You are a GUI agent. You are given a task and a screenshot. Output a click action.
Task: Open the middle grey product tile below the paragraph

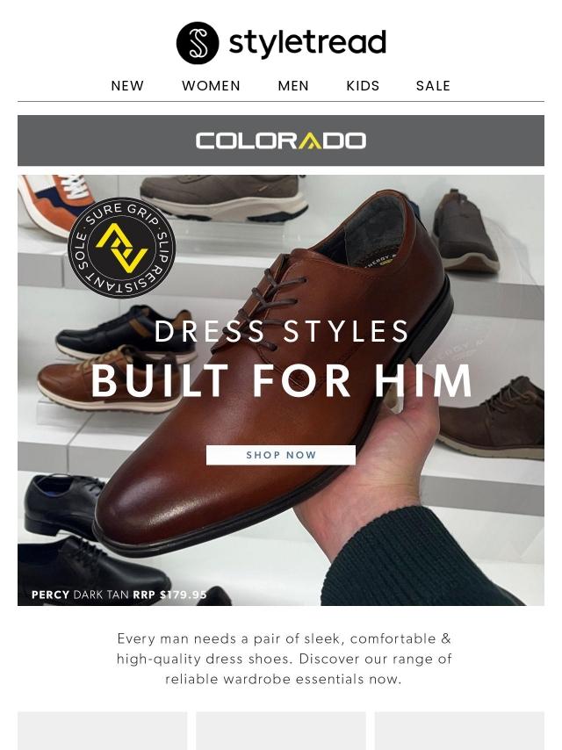tap(281, 731)
